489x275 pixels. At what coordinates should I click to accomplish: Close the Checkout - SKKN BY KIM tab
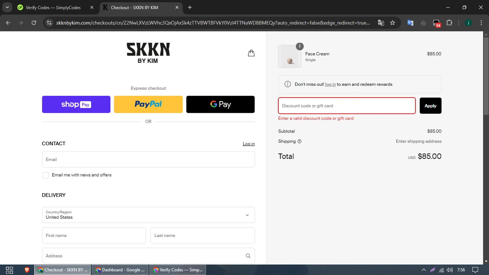[x=177, y=8]
